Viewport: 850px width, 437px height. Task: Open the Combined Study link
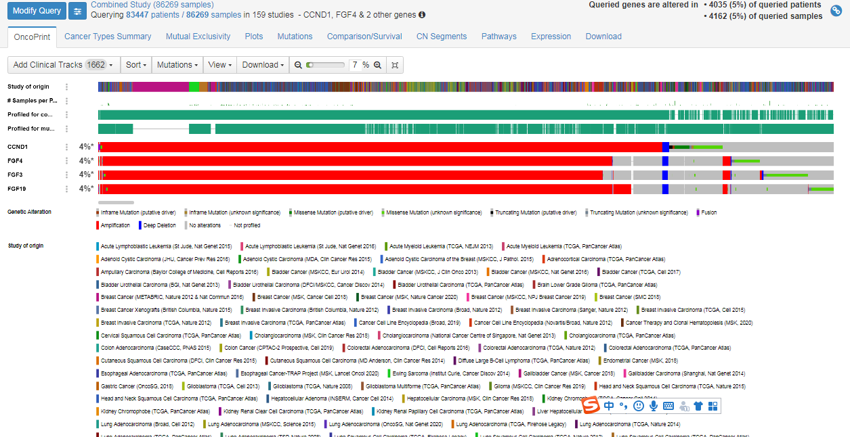(152, 5)
